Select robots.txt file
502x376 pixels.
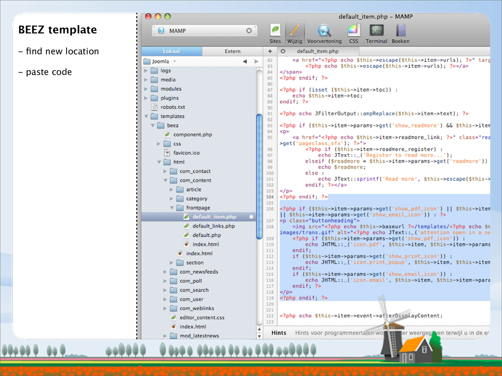[x=173, y=107]
